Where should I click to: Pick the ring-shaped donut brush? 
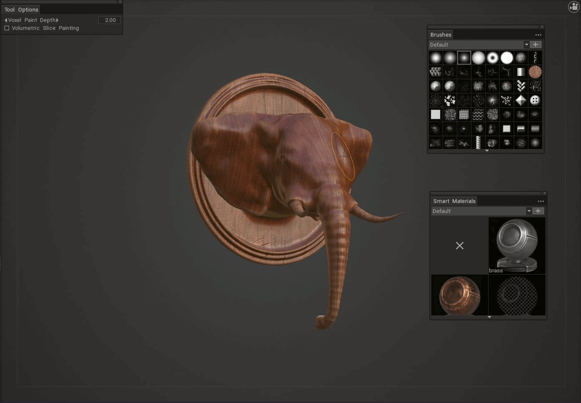click(492, 58)
